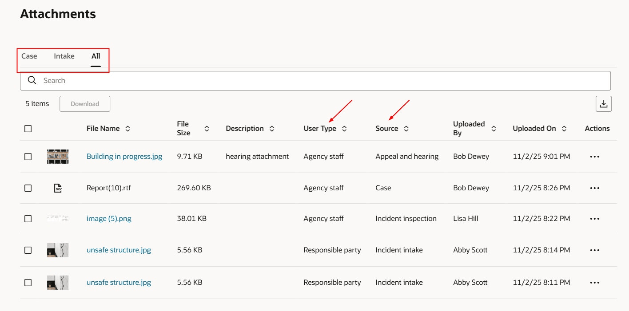This screenshot has height=311, width=629.
Task: Toggle sorting on the Uploaded On column
Action: point(565,128)
